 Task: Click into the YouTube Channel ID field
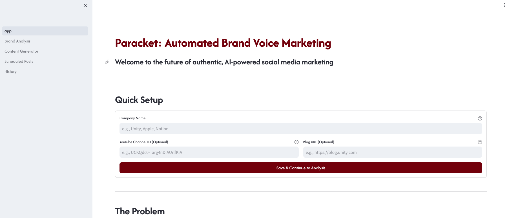(209, 152)
